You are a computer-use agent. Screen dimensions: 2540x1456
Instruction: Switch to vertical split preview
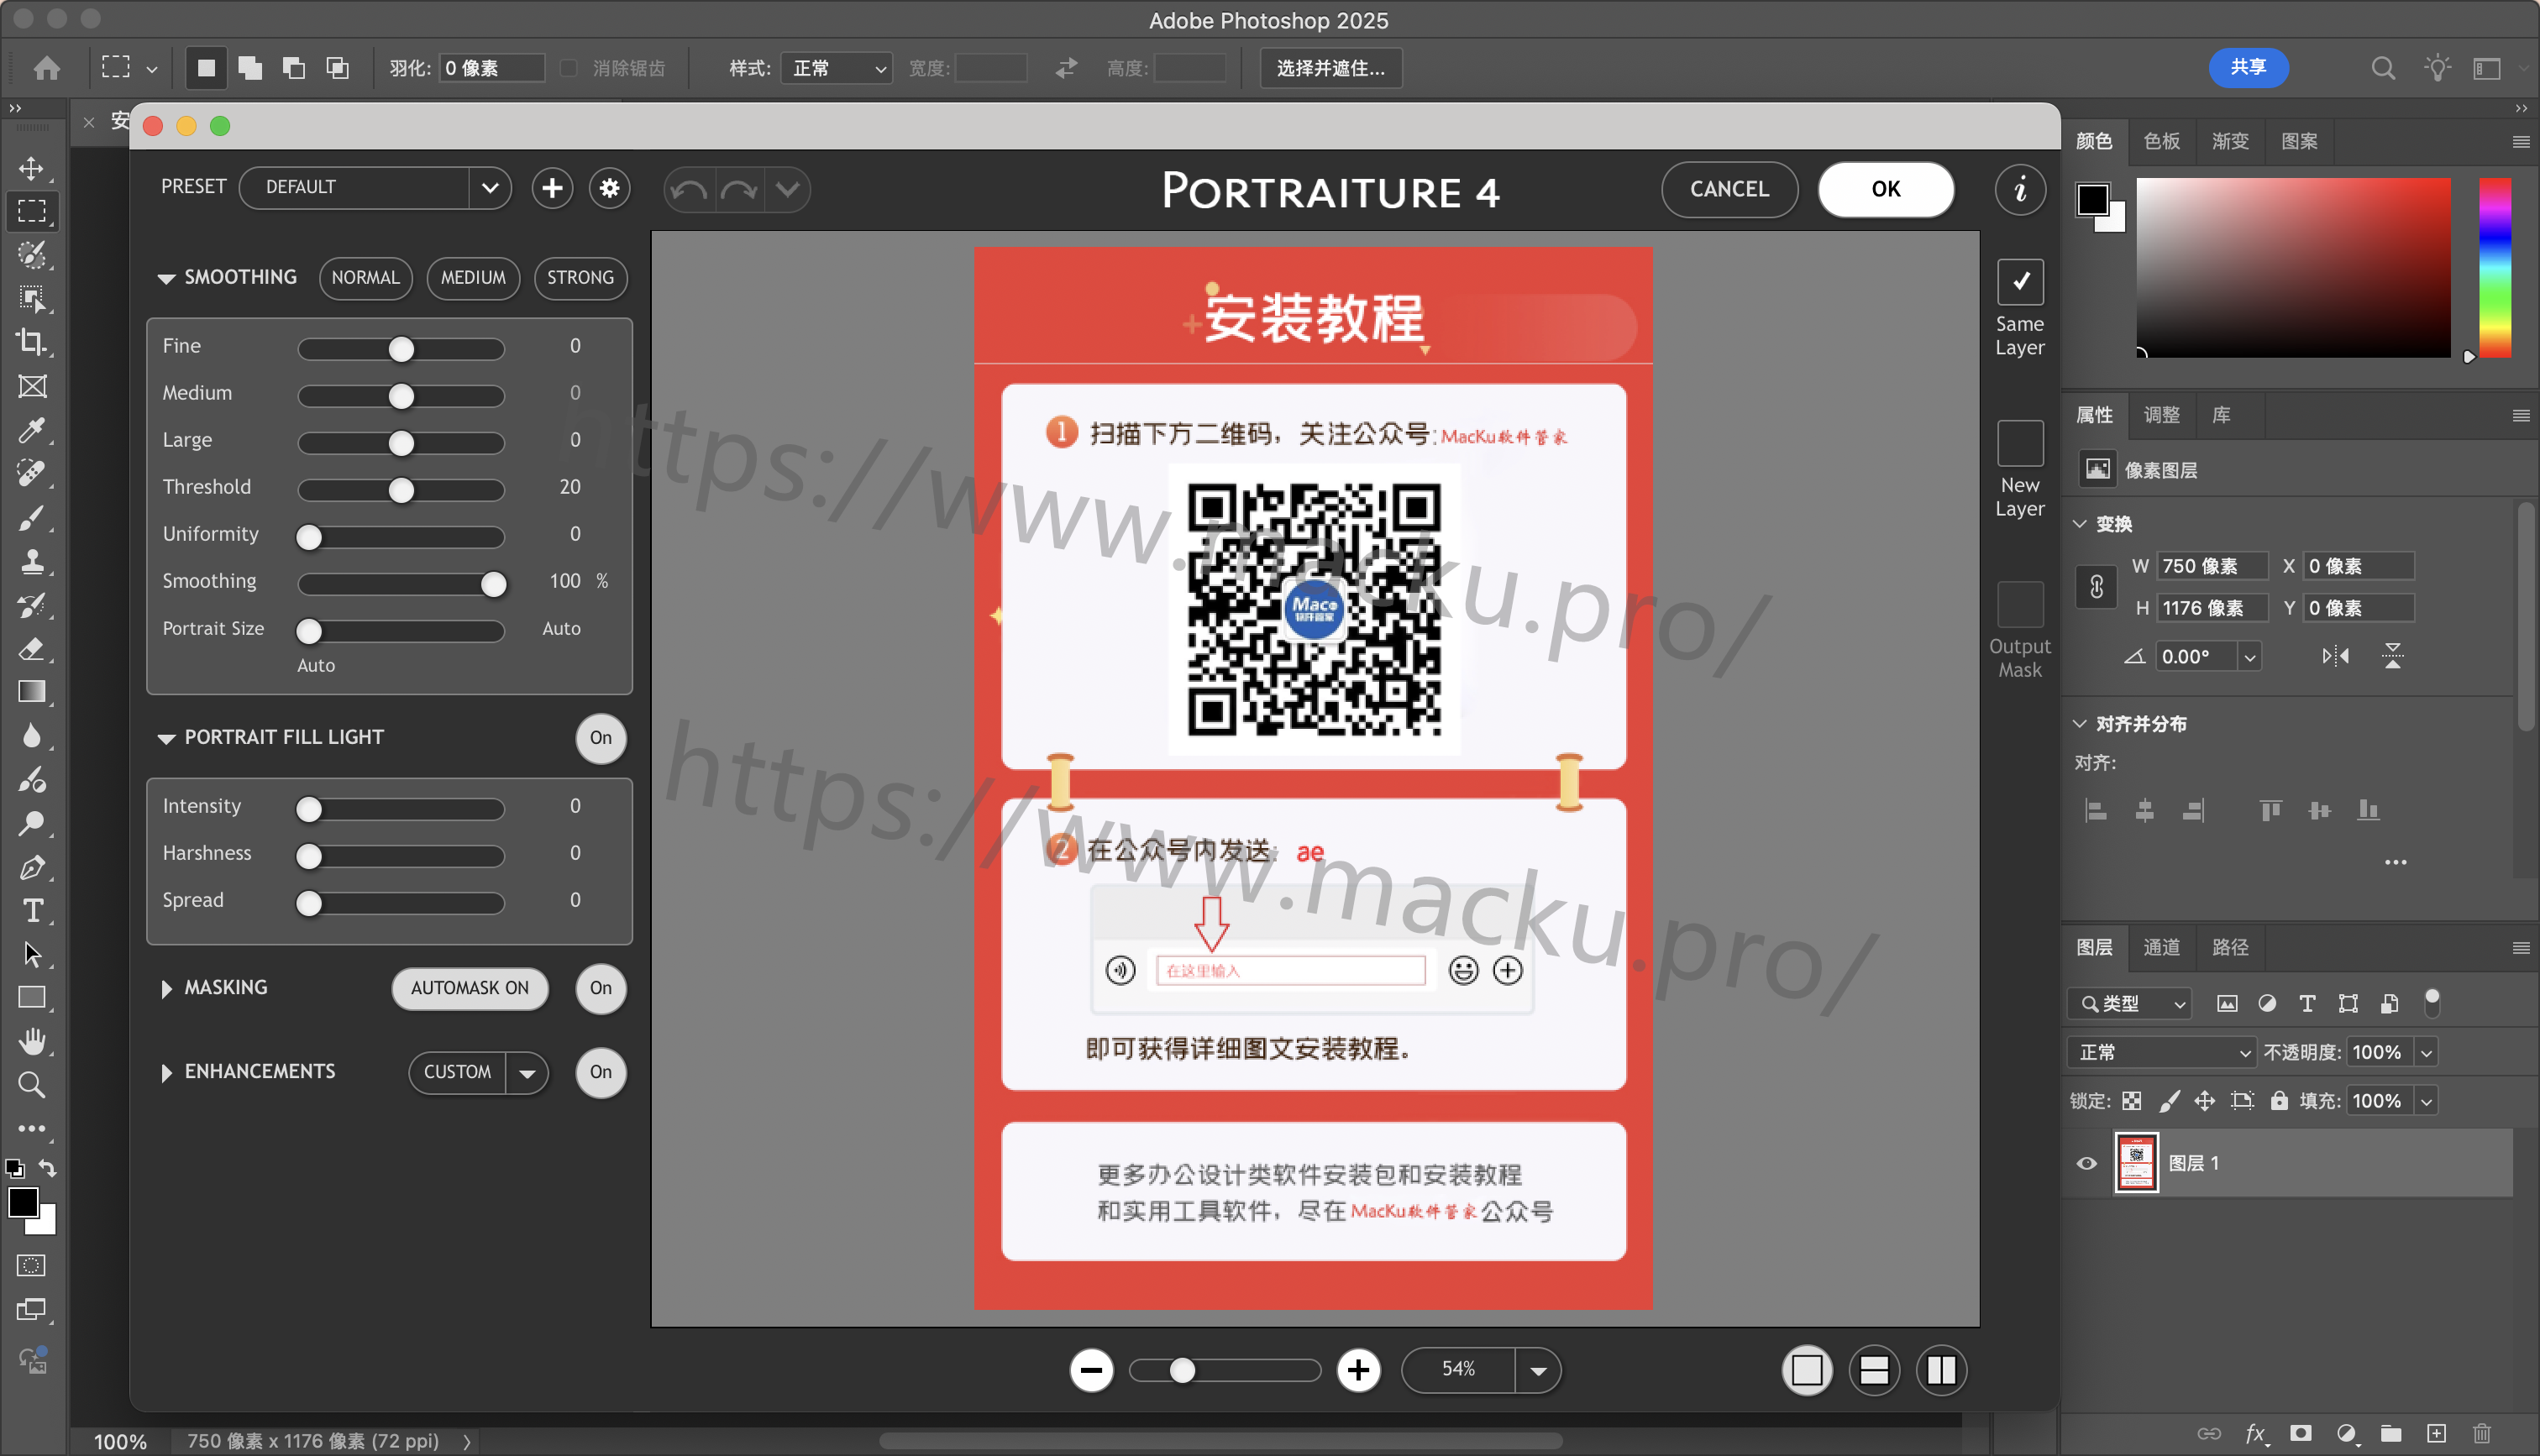tap(1941, 1370)
